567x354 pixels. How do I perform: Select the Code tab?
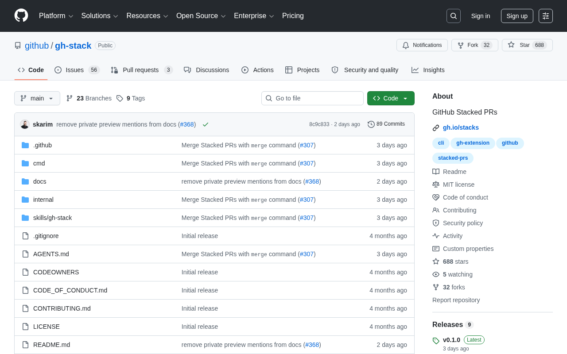point(31,70)
